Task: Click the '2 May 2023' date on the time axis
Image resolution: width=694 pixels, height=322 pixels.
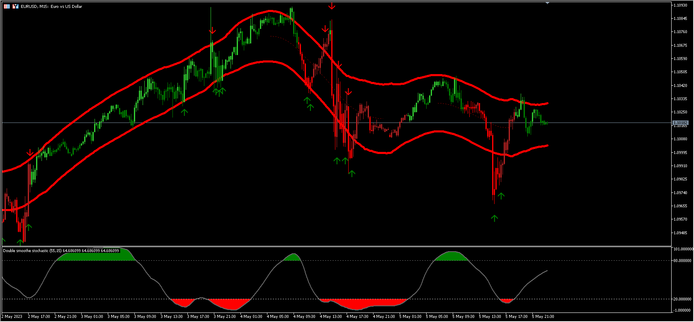Action: point(12,317)
